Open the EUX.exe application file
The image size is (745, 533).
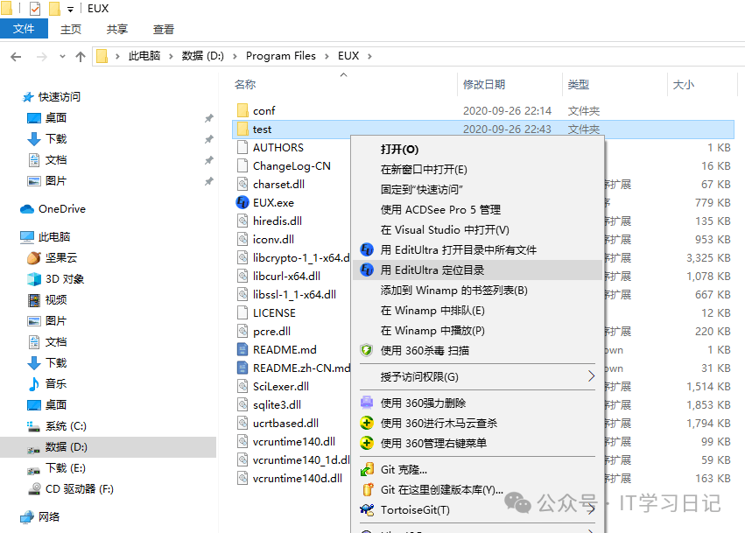pos(272,202)
